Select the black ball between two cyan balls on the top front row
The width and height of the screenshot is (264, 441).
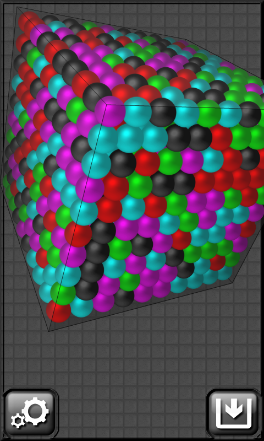(162, 112)
